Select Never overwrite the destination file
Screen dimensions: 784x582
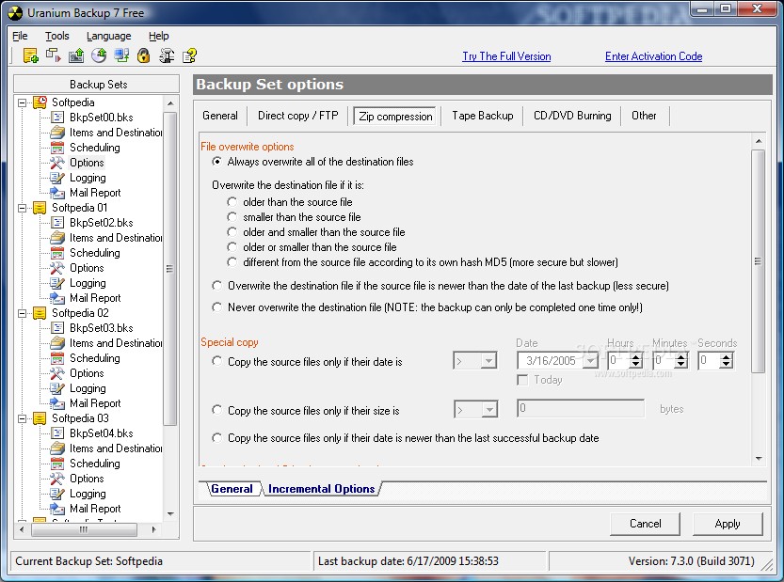tap(216, 307)
